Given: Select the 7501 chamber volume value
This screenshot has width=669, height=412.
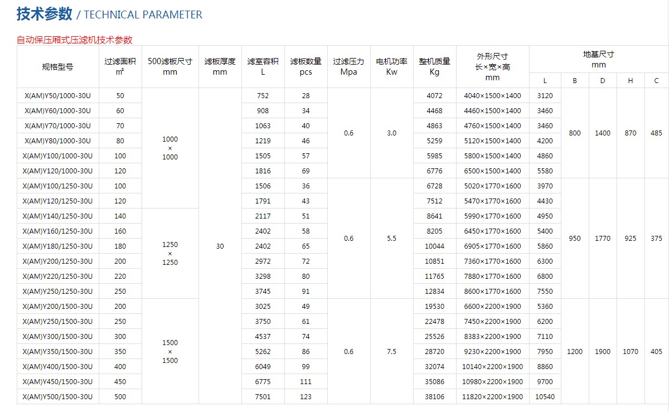Looking at the screenshot, I should tap(263, 397).
